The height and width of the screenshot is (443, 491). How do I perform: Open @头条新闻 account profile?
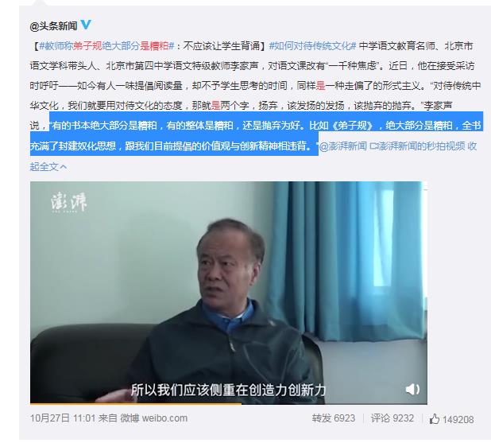pos(53,25)
